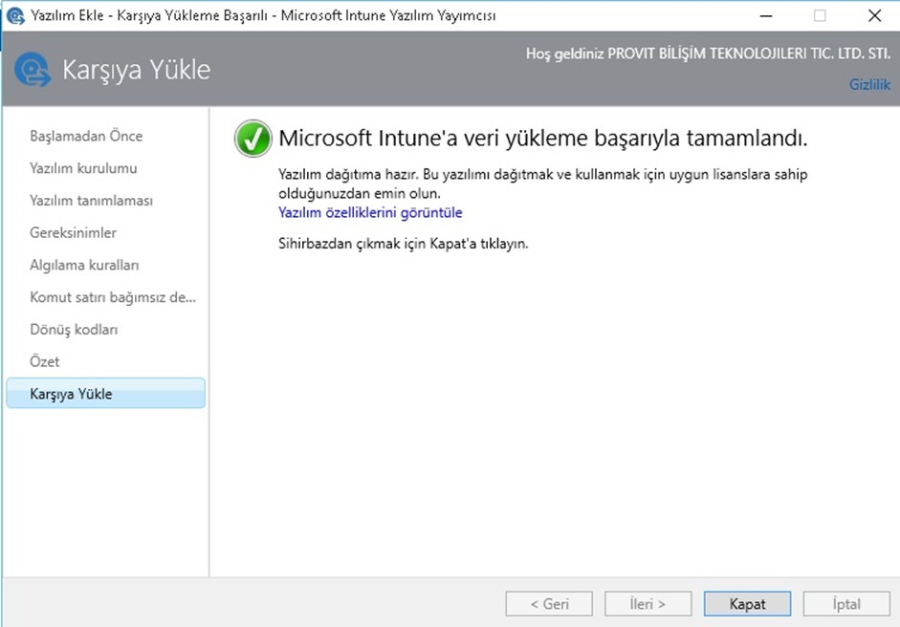
Task: Minimize the Intune publisher window
Action: point(766,15)
